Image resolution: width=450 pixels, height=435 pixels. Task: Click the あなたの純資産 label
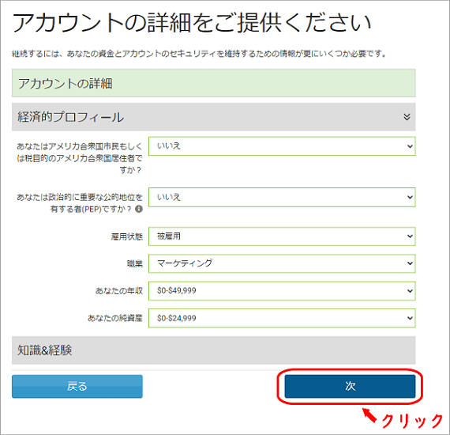click(114, 318)
